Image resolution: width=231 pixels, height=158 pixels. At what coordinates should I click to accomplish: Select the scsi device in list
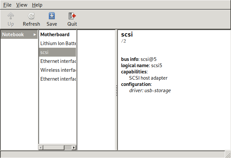pyautogui.click(x=57, y=52)
